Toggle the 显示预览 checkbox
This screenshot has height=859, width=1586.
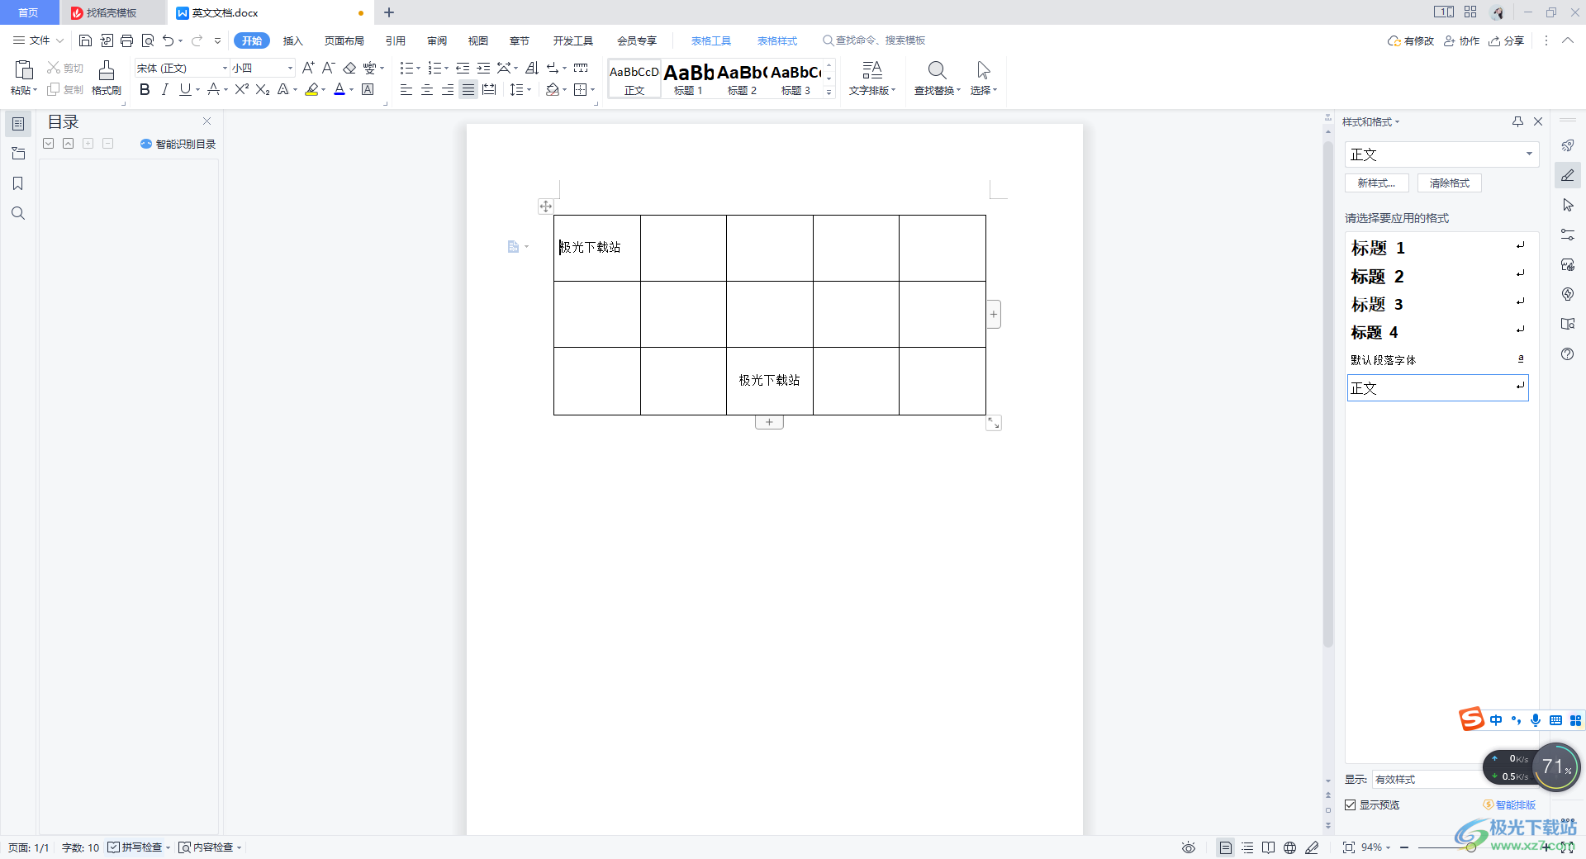tap(1351, 804)
